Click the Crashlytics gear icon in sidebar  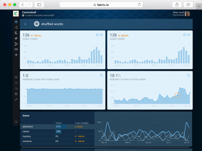16,33
